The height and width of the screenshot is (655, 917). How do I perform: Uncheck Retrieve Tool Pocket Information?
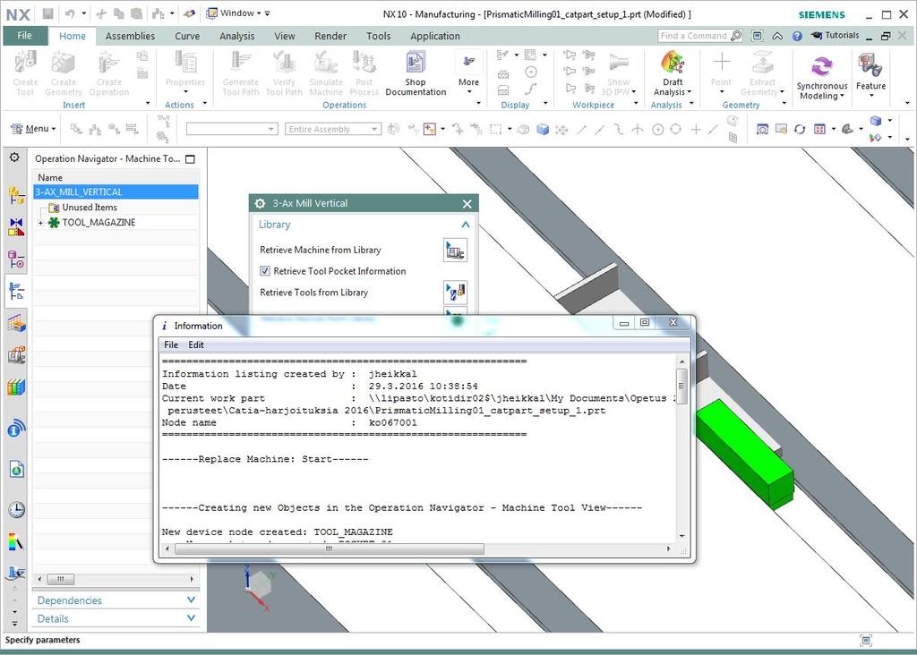click(265, 271)
